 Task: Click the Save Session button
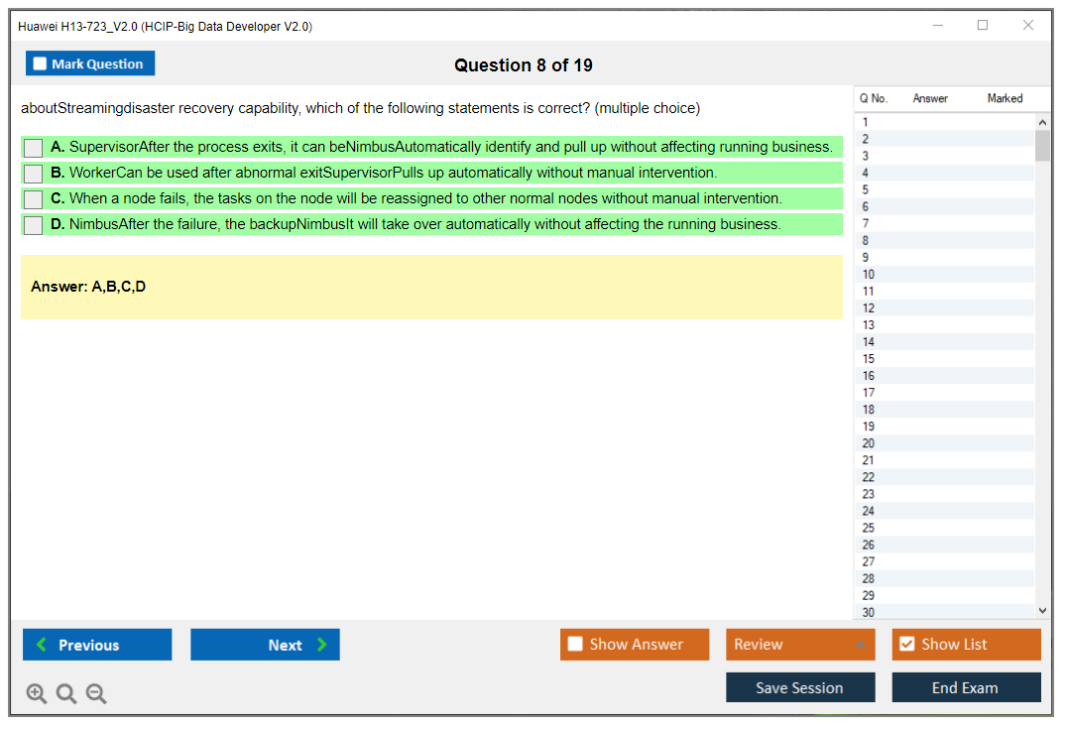pos(799,687)
